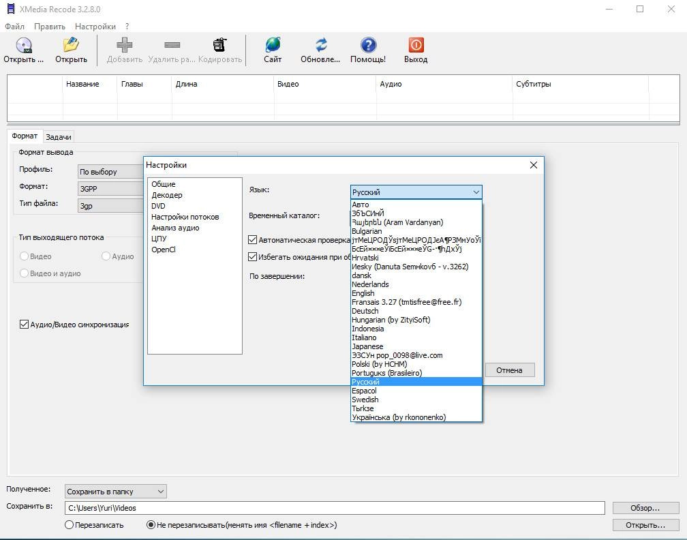
Task: Open the Править menu
Action: tap(50, 27)
